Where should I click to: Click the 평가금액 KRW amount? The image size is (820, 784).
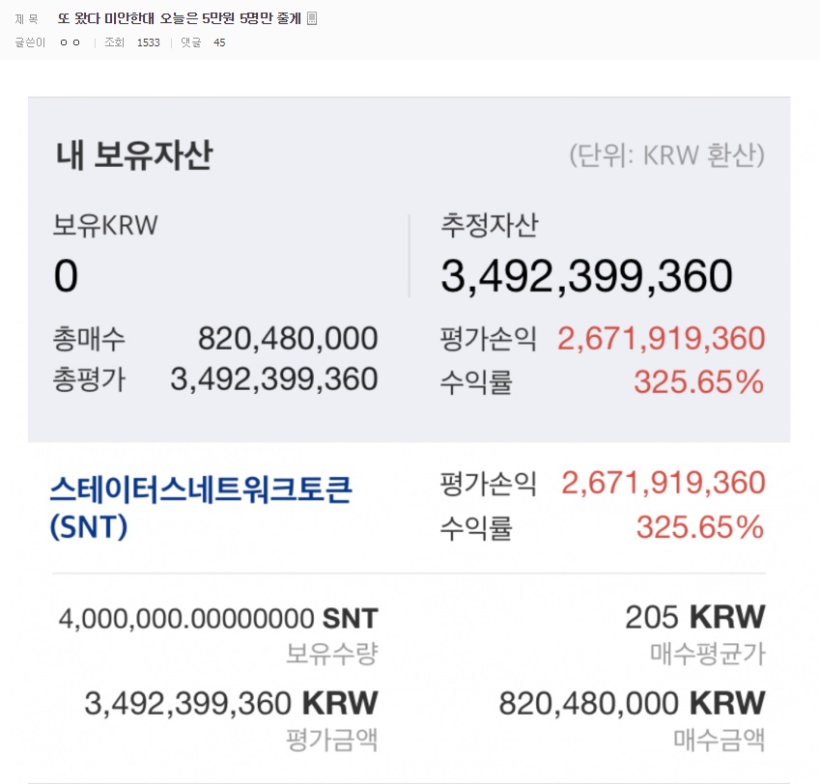(231, 703)
